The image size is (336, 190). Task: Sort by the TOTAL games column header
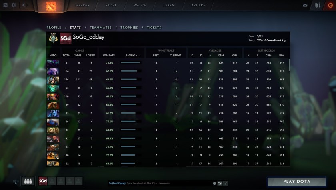tap(67, 56)
